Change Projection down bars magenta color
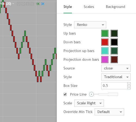The width and height of the screenshot is (136, 122). (105, 60)
